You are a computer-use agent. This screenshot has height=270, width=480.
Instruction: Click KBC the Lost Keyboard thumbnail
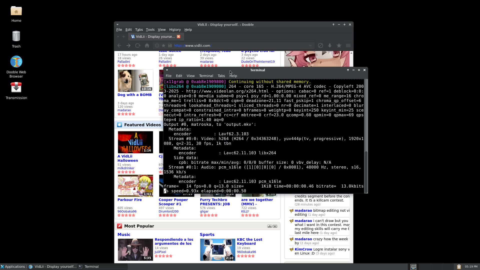point(218,250)
